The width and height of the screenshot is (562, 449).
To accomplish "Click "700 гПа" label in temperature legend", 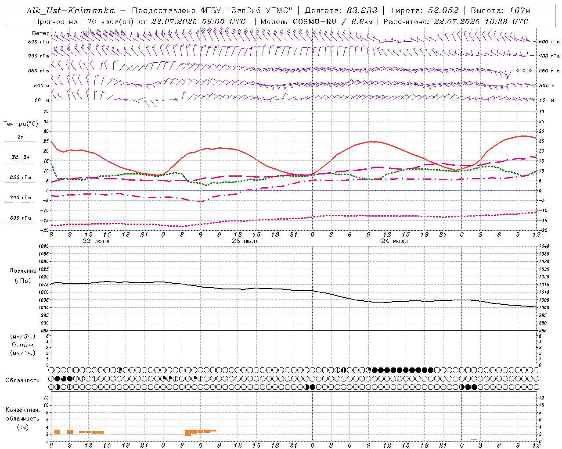I will (20, 197).
